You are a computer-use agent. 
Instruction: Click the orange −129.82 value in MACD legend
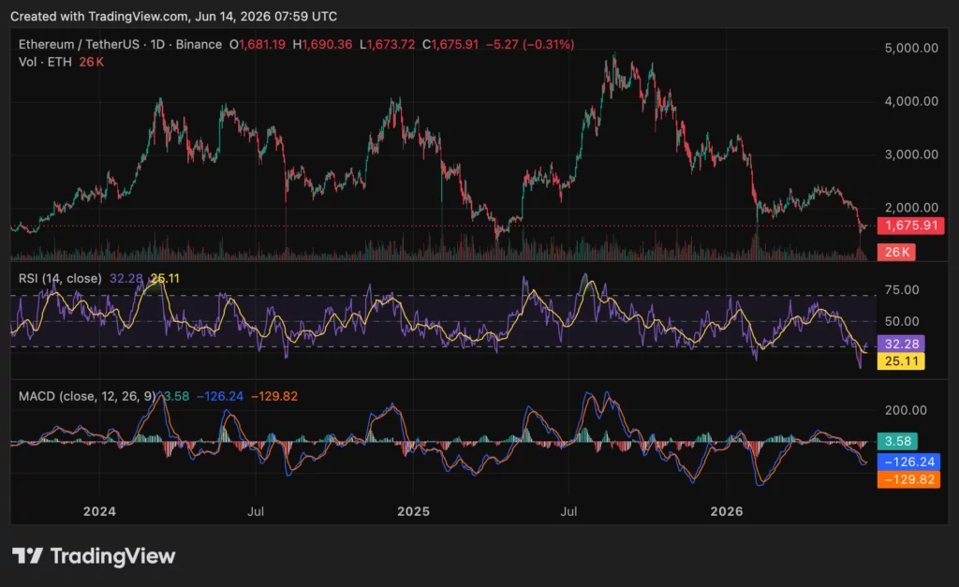point(274,396)
